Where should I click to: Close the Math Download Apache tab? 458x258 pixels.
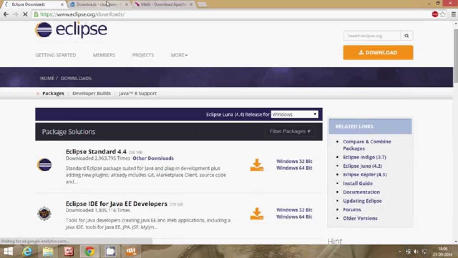pyautogui.click(x=191, y=4)
